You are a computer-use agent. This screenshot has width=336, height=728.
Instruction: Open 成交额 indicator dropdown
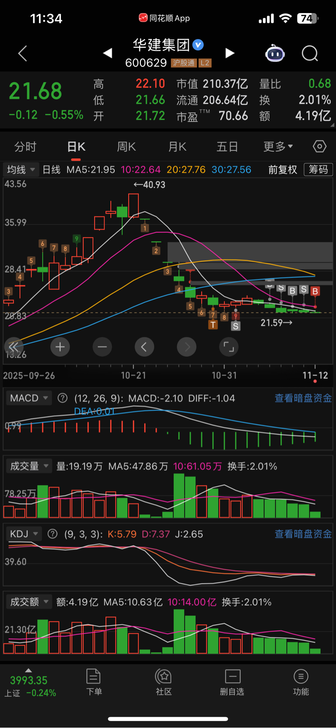coord(28,602)
